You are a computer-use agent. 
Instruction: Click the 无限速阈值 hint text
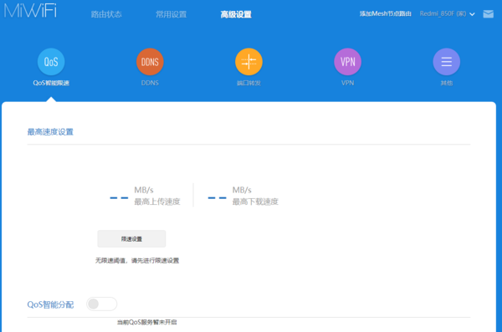[x=137, y=261]
